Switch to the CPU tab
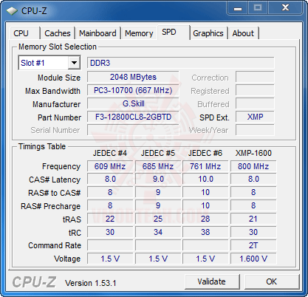 pos(25,33)
